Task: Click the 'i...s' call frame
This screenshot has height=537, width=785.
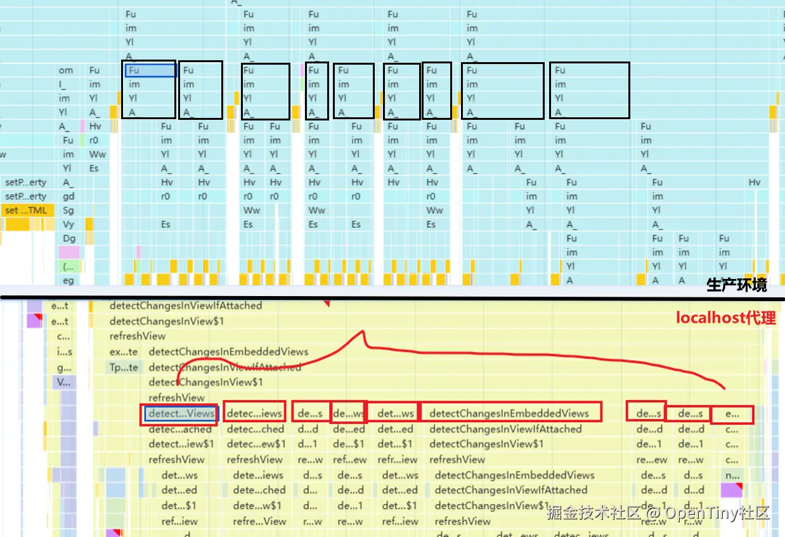Action: 64,351
